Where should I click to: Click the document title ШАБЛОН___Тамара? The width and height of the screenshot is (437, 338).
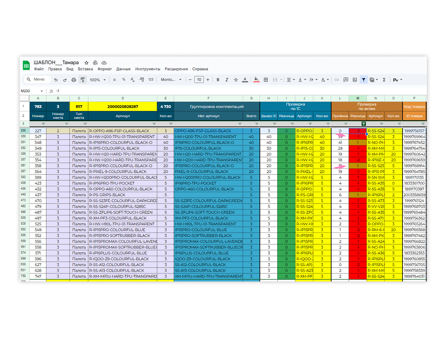coord(56,62)
